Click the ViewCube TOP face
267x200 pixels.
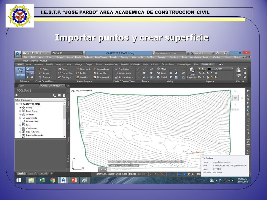(x=236, y=98)
